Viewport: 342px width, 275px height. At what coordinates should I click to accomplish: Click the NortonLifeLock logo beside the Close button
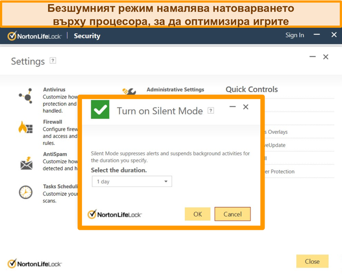point(34,263)
